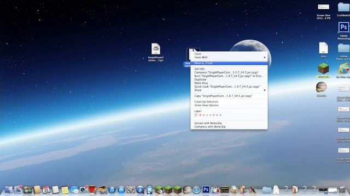Remove label with the X swatch

point(196,115)
